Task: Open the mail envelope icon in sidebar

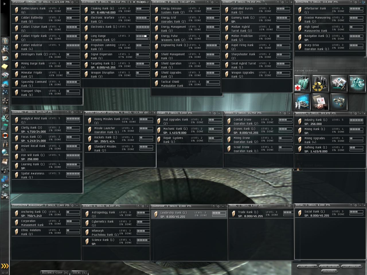Action: coord(5,58)
